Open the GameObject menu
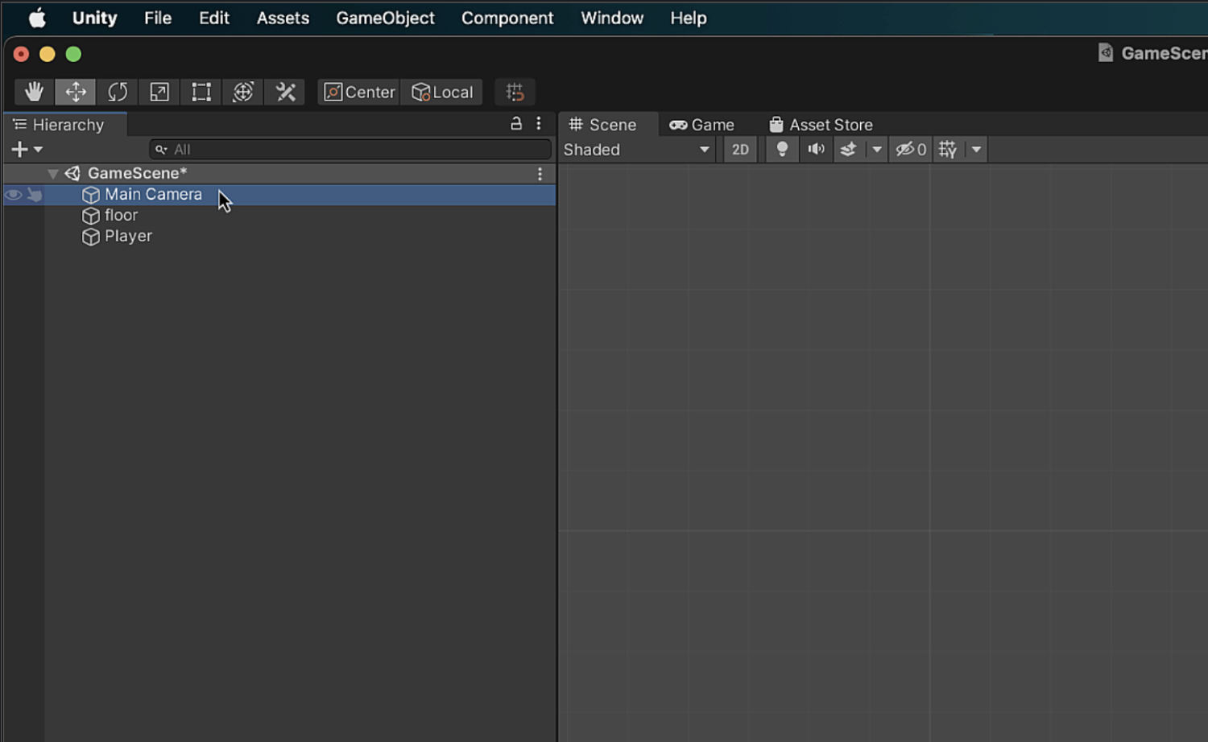1208x742 pixels. (385, 18)
